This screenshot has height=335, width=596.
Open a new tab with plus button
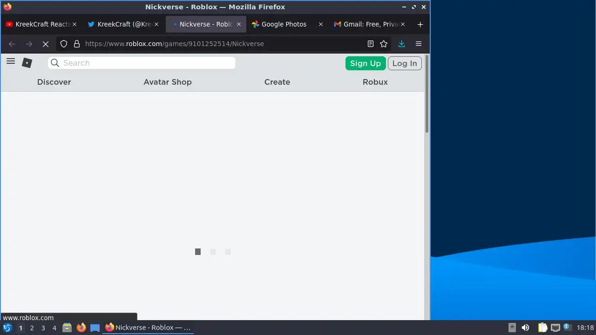pyautogui.click(x=420, y=24)
